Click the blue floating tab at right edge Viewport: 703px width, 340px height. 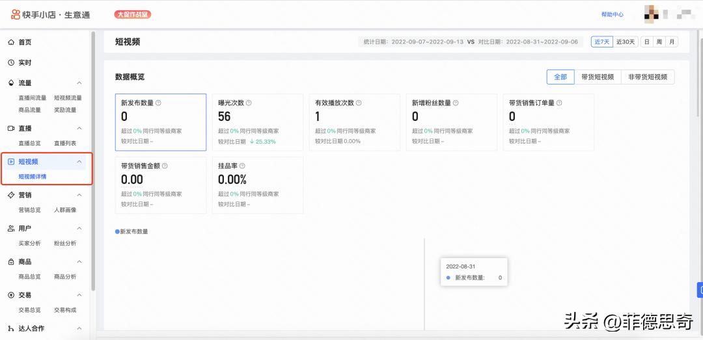pos(700,290)
